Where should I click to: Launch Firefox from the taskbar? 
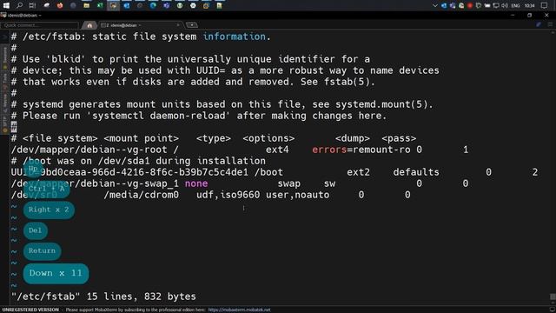point(60,5)
